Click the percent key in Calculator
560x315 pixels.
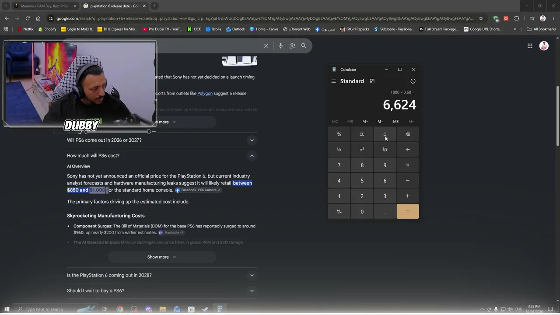339,134
